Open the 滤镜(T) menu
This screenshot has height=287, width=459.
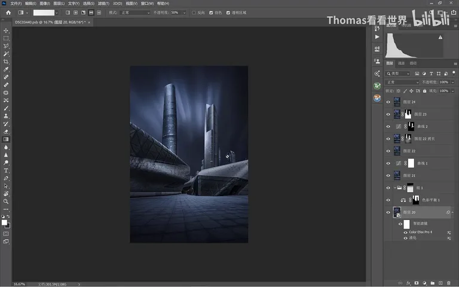(103, 4)
